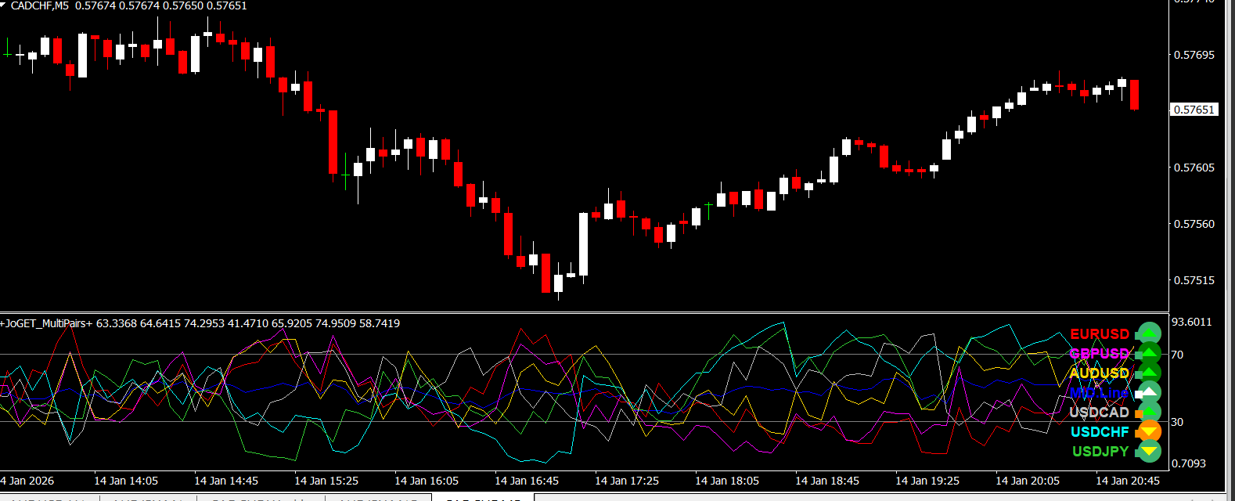This screenshot has width=1235, height=501.
Task: Click the GBPUSD up-arrow signal icon
Action: pyautogui.click(x=1149, y=353)
